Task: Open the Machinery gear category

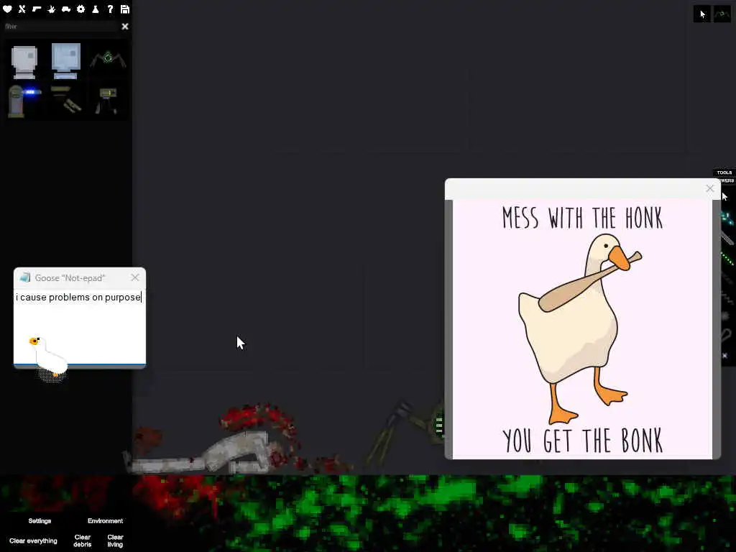Action: [x=80, y=9]
